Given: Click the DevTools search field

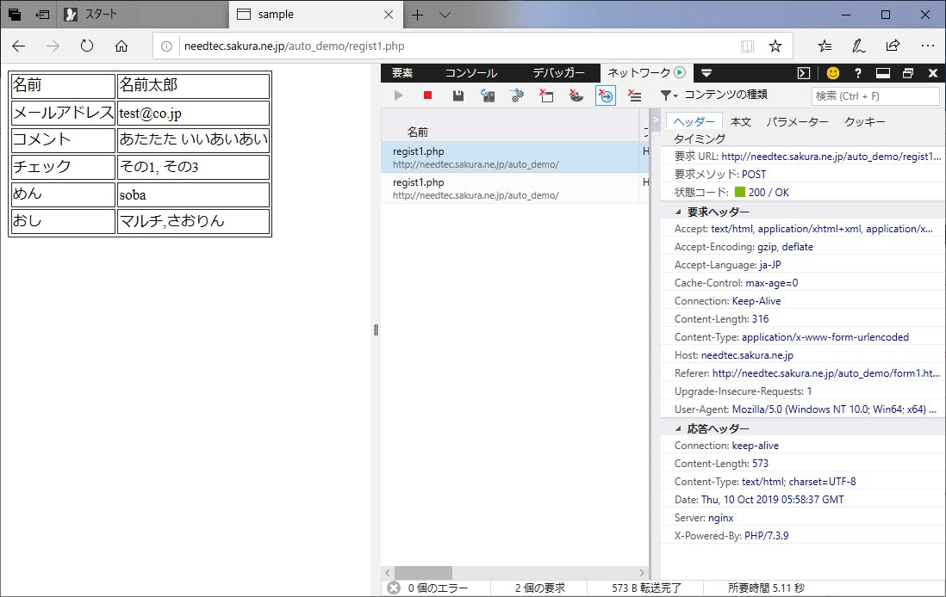Looking at the screenshot, I should (875, 95).
